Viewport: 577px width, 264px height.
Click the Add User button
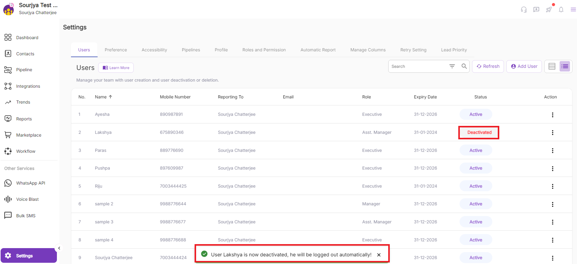click(524, 66)
